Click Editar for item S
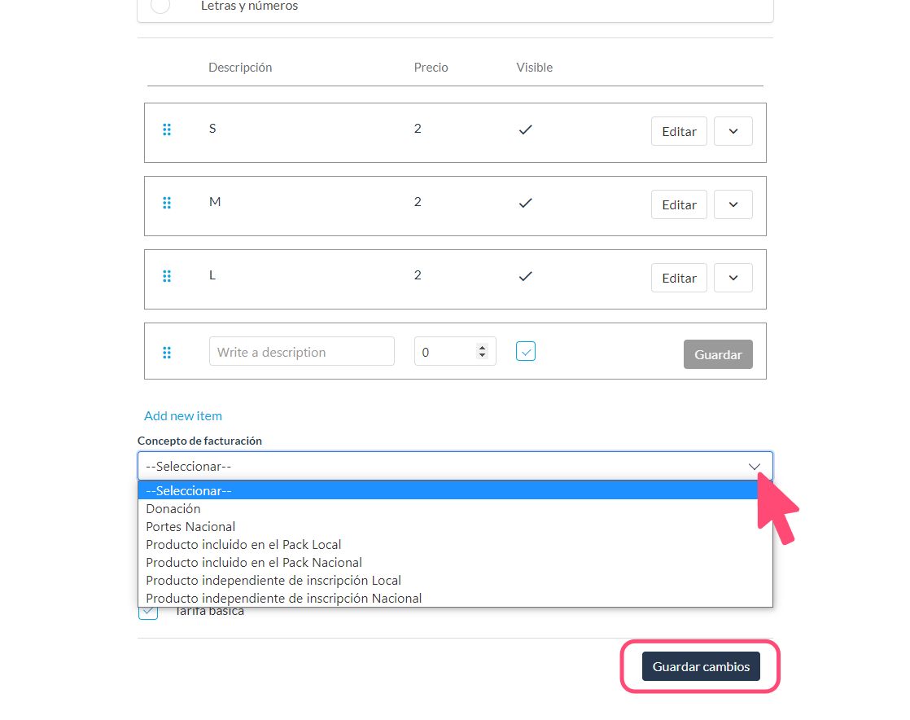The image size is (910, 720). [x=679, y=131]
